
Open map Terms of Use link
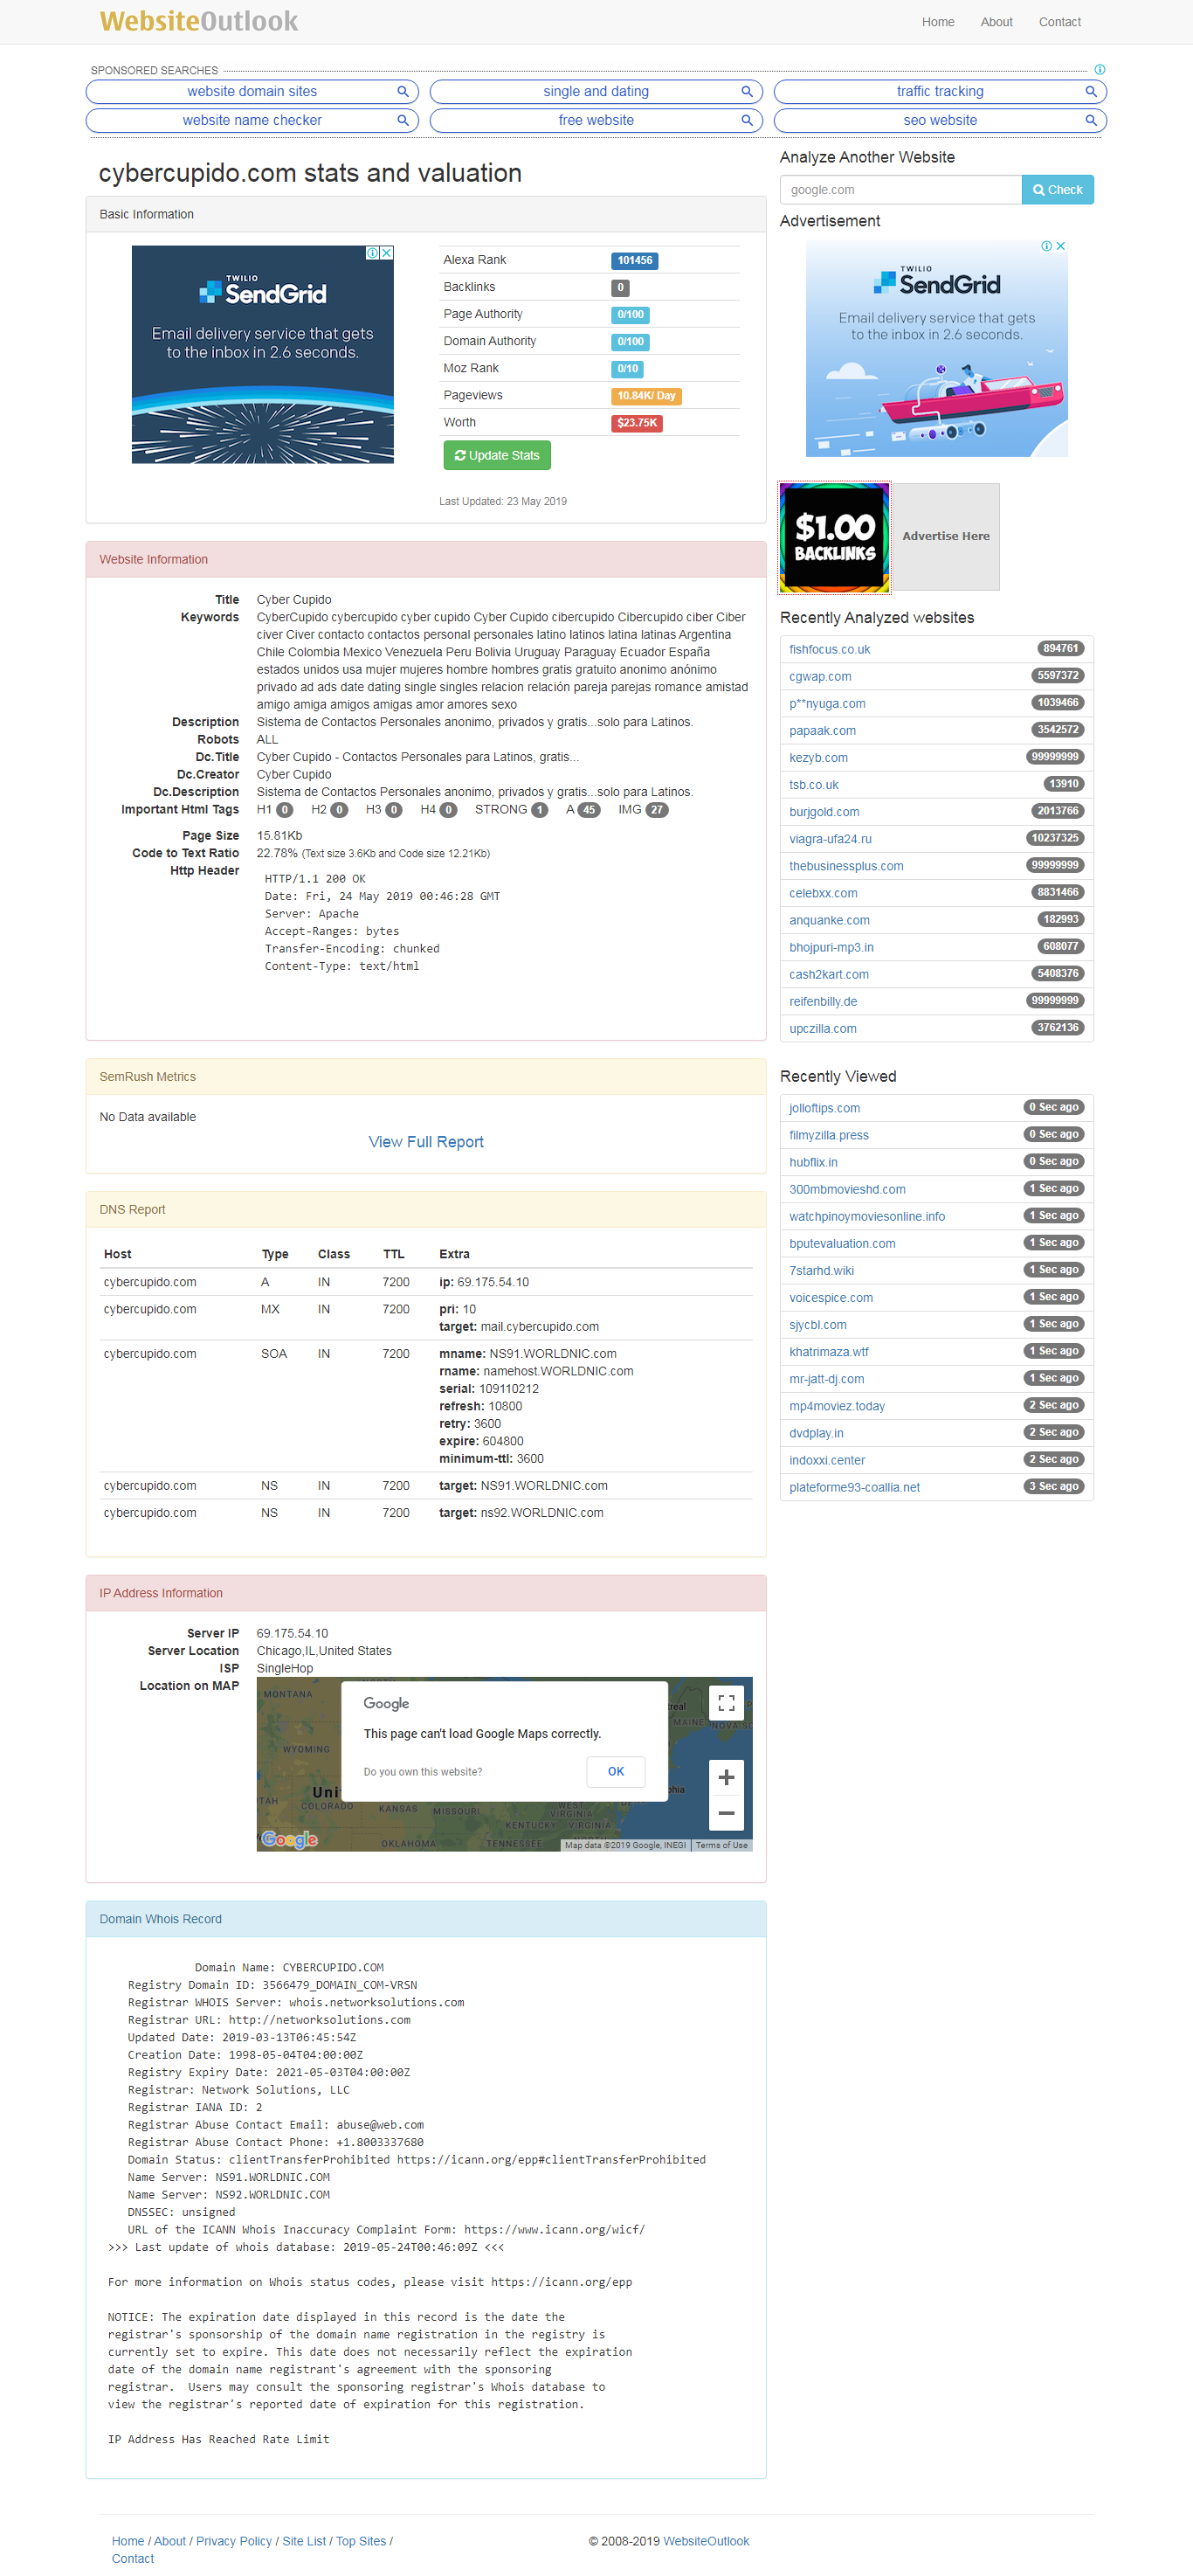click(721, 1845)
